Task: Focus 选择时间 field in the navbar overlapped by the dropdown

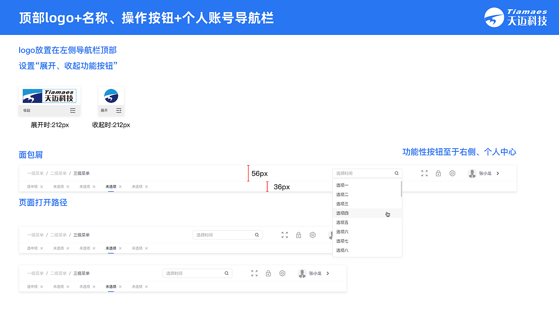Action: (x=228, y=235)
